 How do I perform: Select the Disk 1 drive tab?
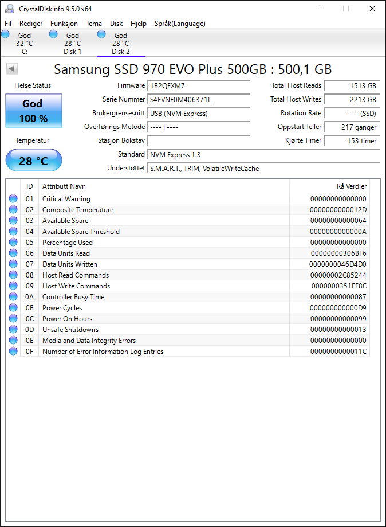73,43
